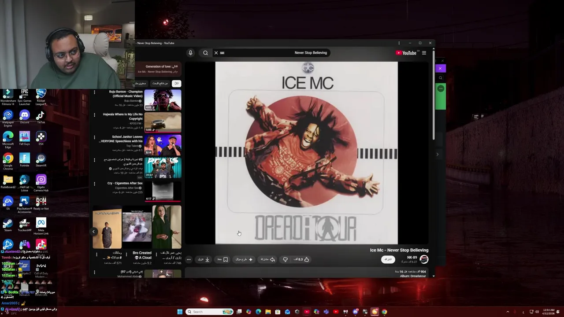Image resolution: width=564 pixels, height=317 pixels.
Task: Click the video title 'Ice Mc - Never Stop Believing'
Action: click(x=399, y=250)
